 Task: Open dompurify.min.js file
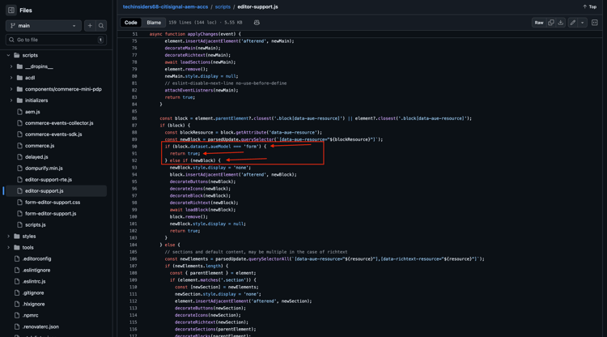pyautogui.click(x=44, y=168)
